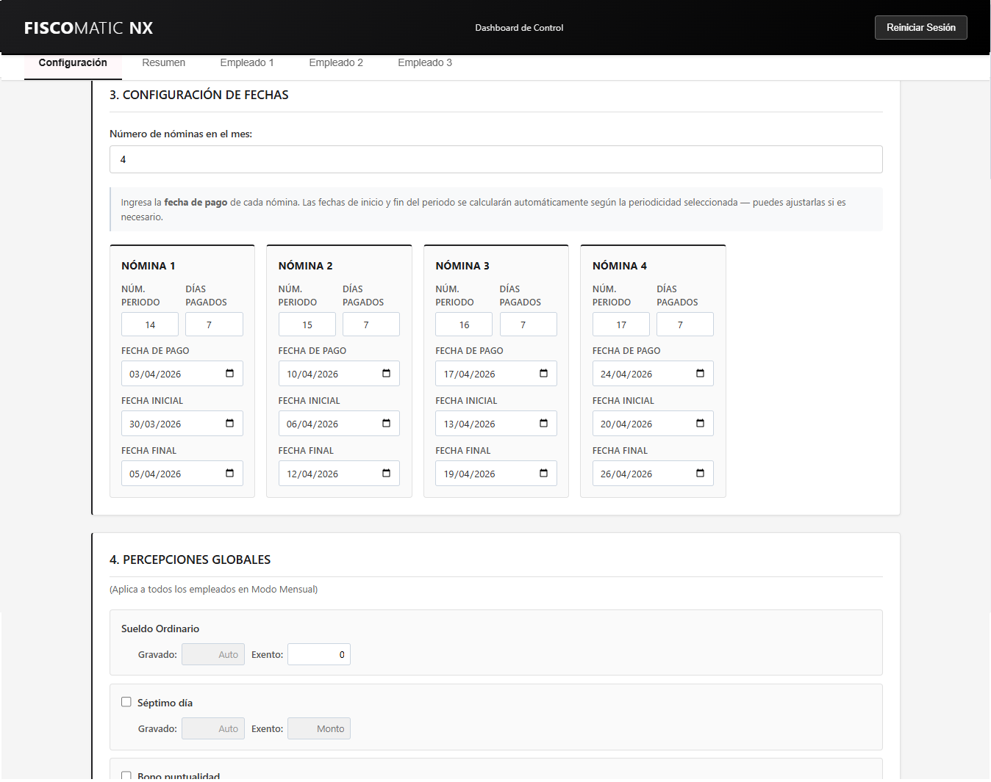
Task: Open the Resumen tab
Action: point(163,63)
